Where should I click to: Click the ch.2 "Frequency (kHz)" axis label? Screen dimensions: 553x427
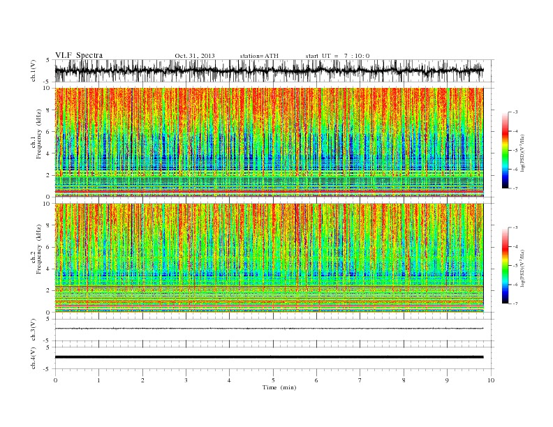[x=38, y=248]
